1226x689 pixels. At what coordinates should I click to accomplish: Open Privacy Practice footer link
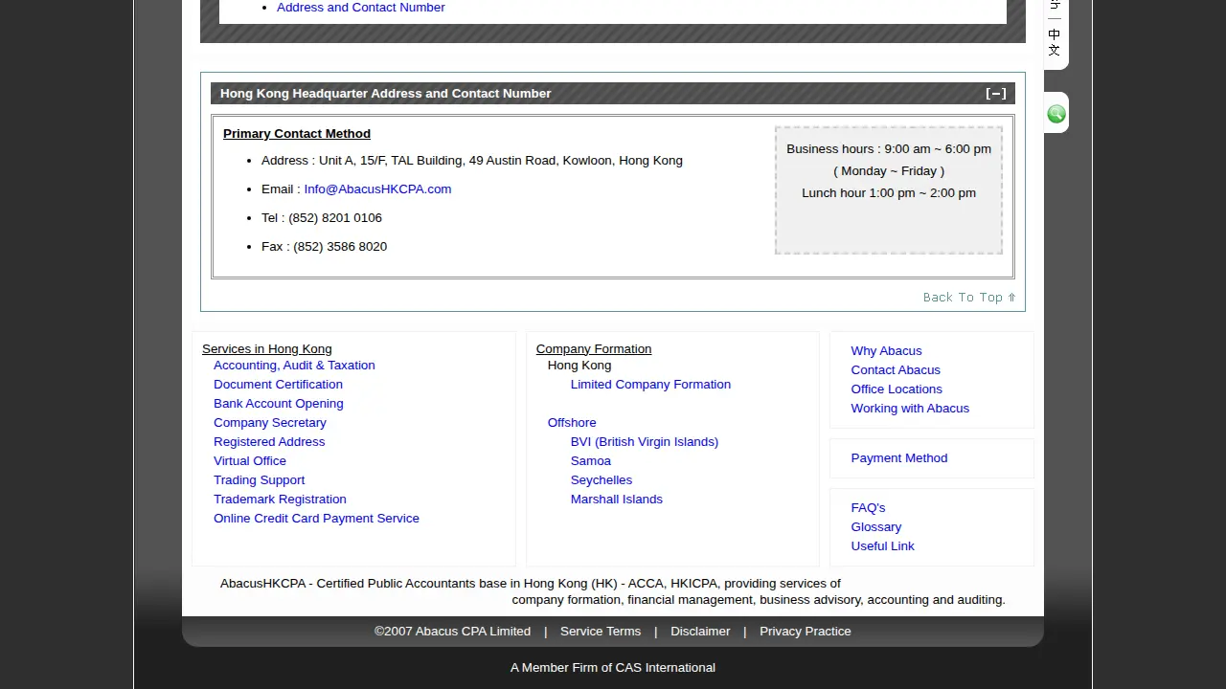coord(806,632)
